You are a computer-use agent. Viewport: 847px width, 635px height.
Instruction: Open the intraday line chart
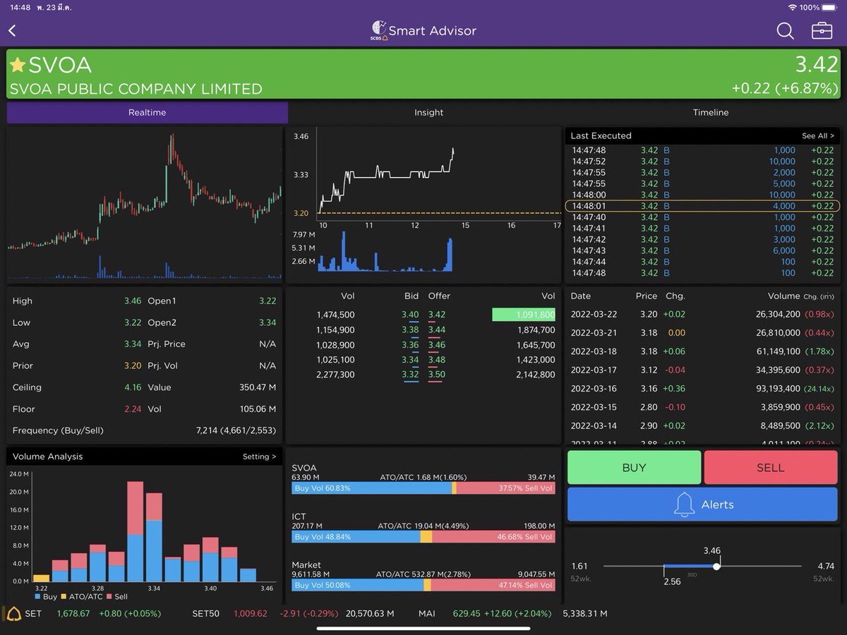point(423,205)
